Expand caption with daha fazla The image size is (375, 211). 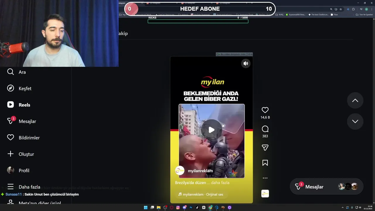point(220,183)
